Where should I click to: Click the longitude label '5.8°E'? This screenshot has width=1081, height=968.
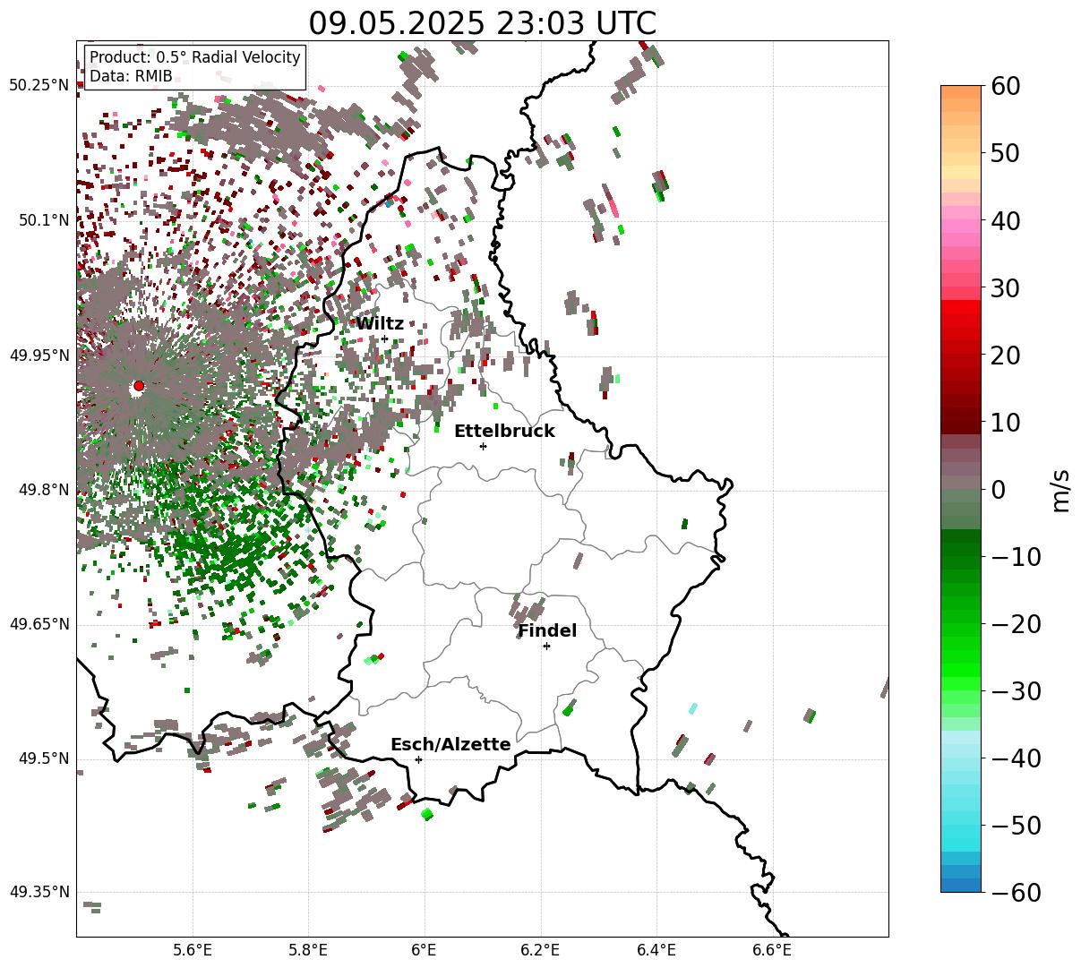coord(309,950)
